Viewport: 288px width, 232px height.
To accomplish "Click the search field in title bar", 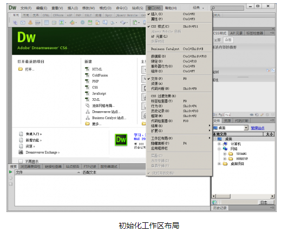I will click(x=227, y=8).
